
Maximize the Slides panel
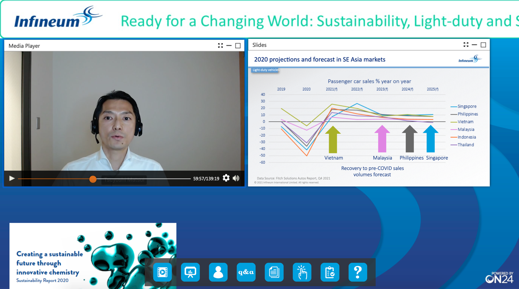[x=483, y=45]
